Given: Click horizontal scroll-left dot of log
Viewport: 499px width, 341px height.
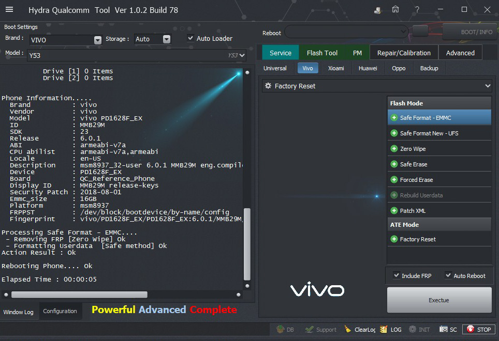Looking at the screenshot, I should click(x=6, y=295).
